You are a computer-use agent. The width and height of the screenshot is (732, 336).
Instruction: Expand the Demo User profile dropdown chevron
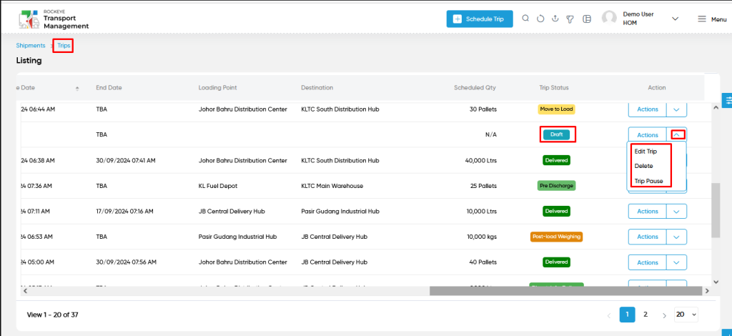pos(675,19)
